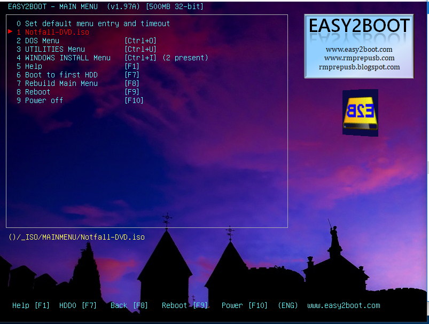Click www.easy2boot.com in the logo box

coord(359,50)
